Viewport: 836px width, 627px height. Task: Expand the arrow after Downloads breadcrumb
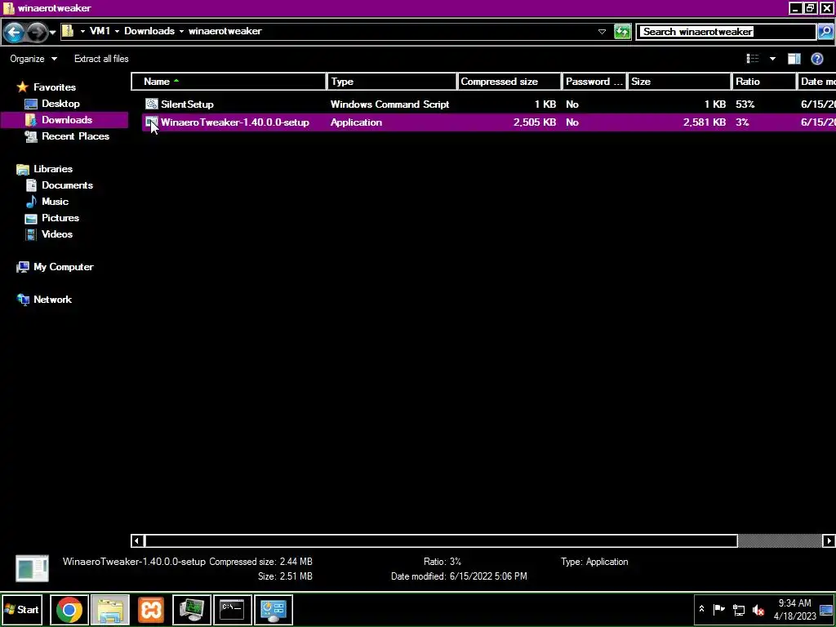[181, 32]
